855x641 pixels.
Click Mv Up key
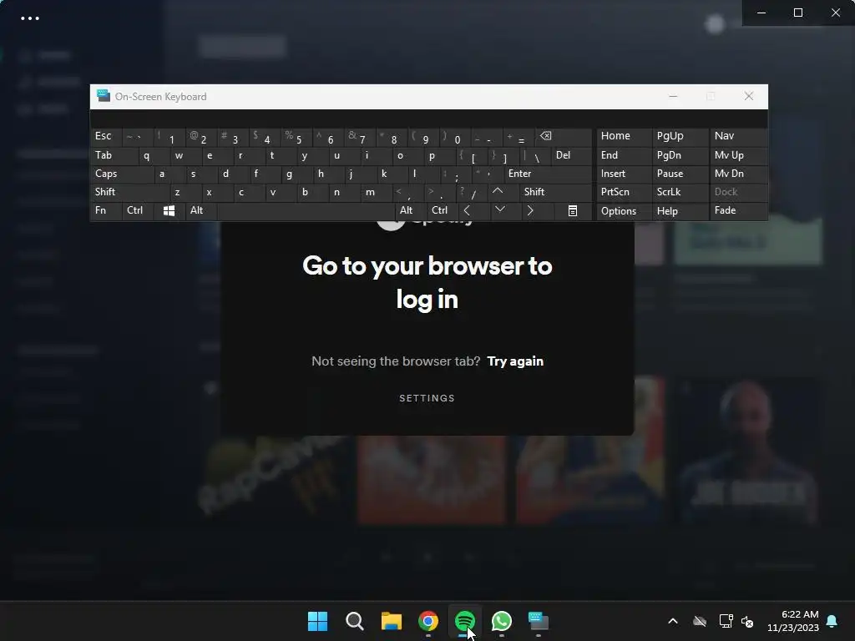coord(738,156)
